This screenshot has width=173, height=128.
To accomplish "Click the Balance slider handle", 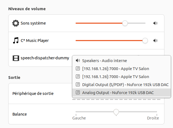I will (116, 112).
